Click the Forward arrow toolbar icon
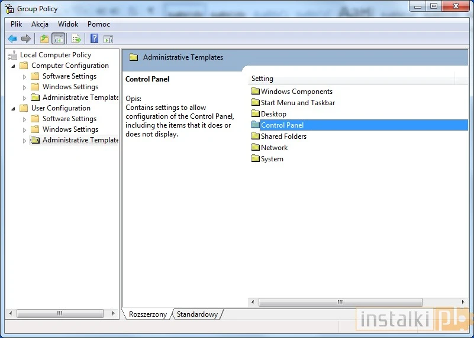 (25, 39)
